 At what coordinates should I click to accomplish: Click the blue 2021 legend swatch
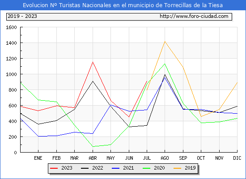[x=116, y=168]
